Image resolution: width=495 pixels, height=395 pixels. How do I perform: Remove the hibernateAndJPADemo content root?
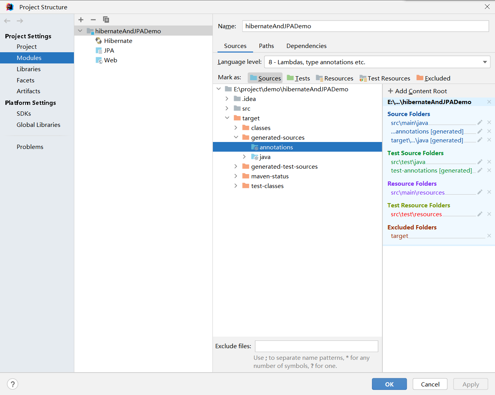click(x=489, y=102)
